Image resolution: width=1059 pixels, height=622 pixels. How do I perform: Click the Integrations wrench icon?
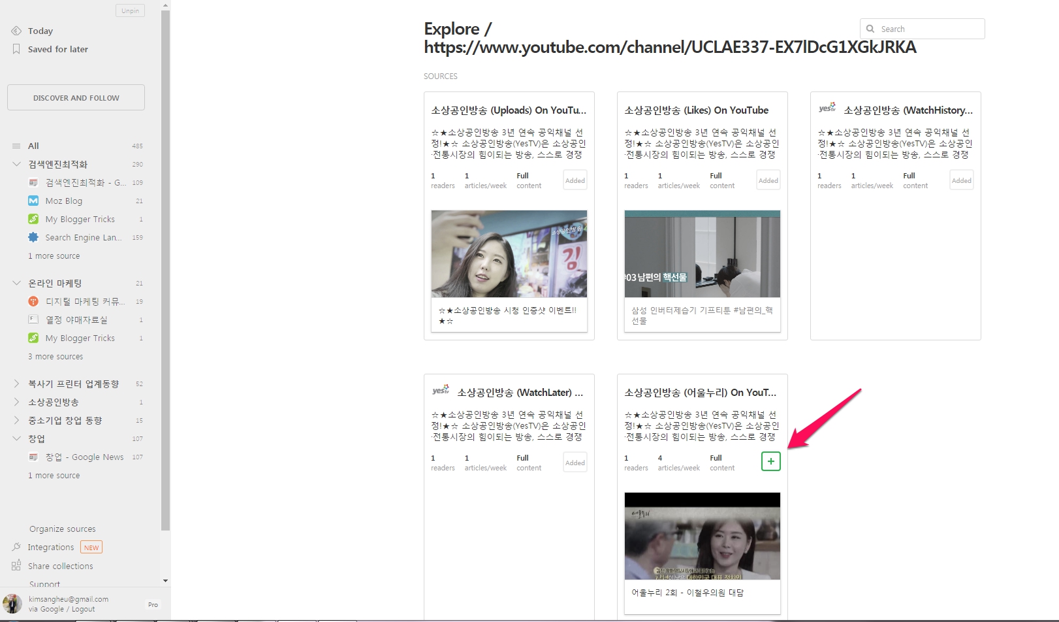point(16,547)
